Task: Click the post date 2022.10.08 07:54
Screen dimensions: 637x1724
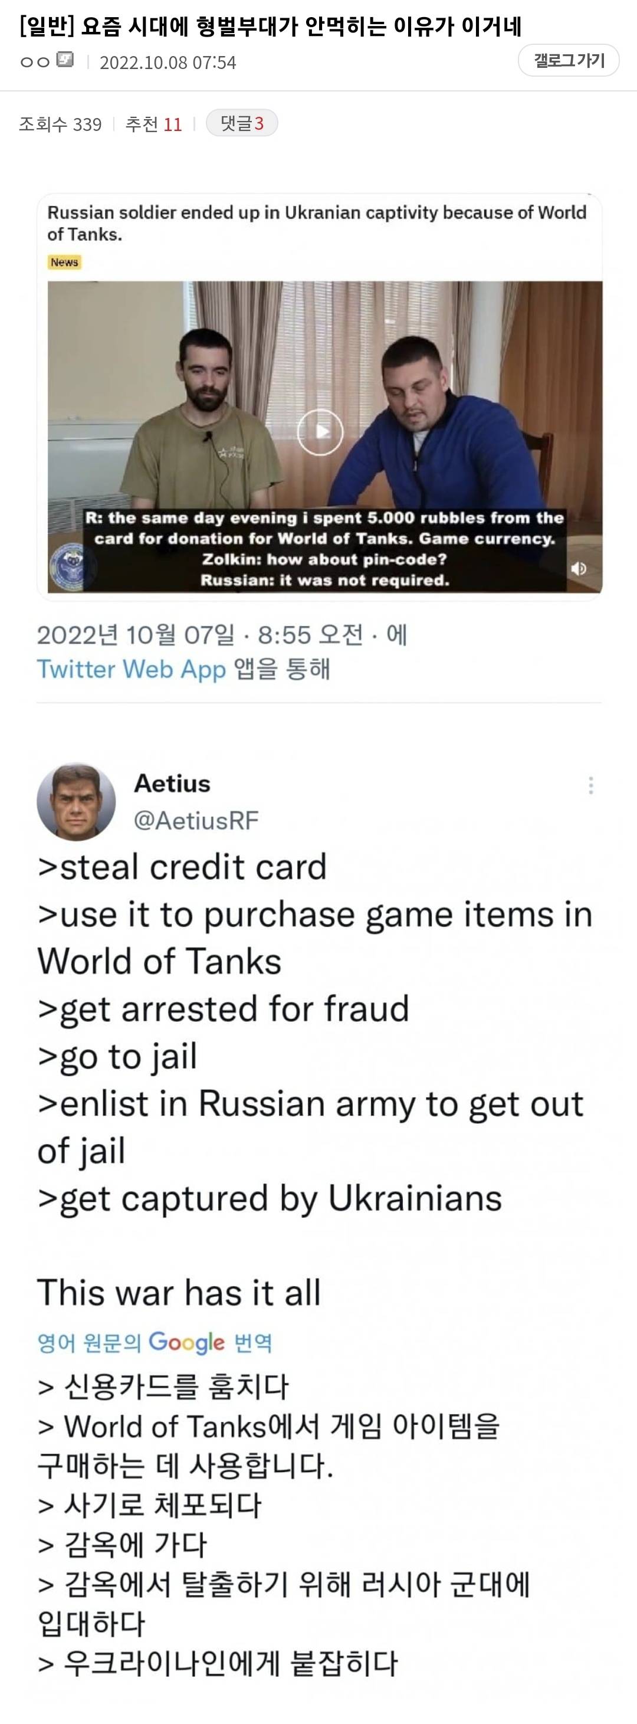Action: 168,62
